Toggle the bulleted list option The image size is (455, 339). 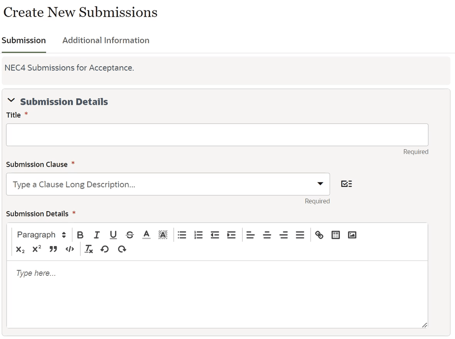[182, 235]
